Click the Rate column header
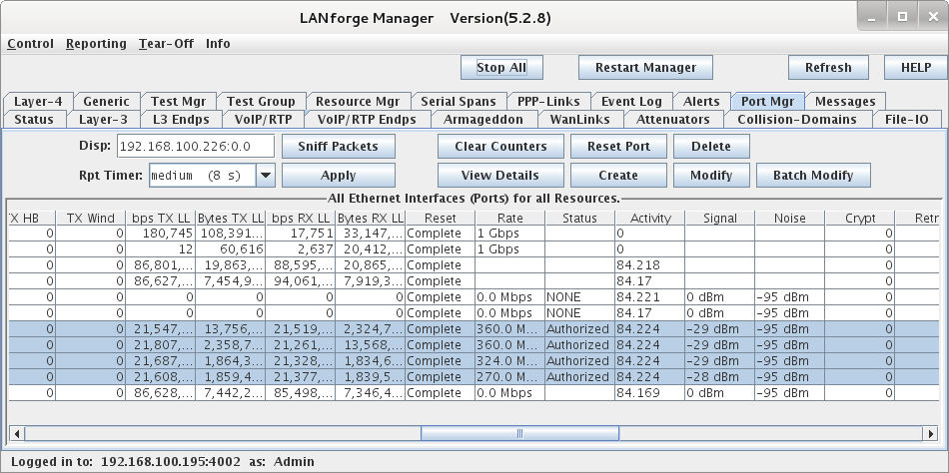The image size is (949, 473). 510,219
